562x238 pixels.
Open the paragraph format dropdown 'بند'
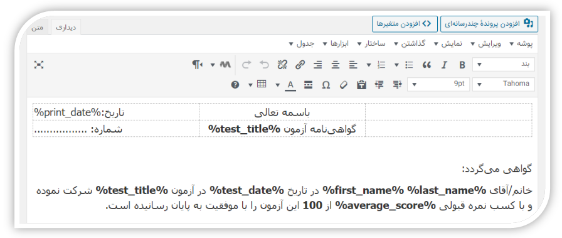[x=504, y=65]
